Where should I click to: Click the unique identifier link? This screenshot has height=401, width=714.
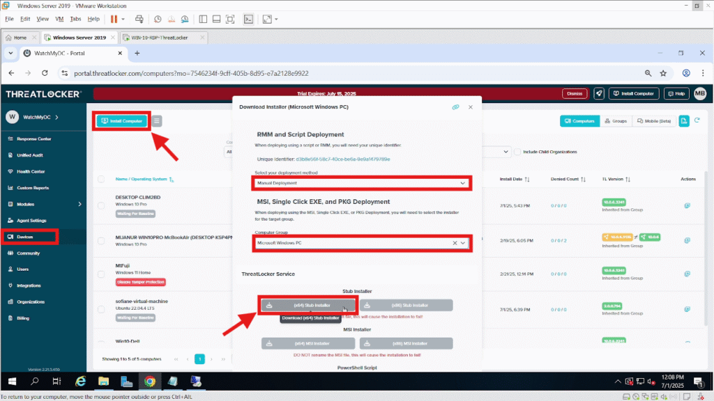coord(343,159)
